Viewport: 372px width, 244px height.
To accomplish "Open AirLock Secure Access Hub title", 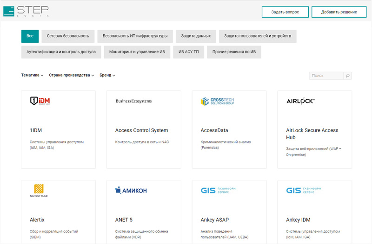I will tap(312, 134).
